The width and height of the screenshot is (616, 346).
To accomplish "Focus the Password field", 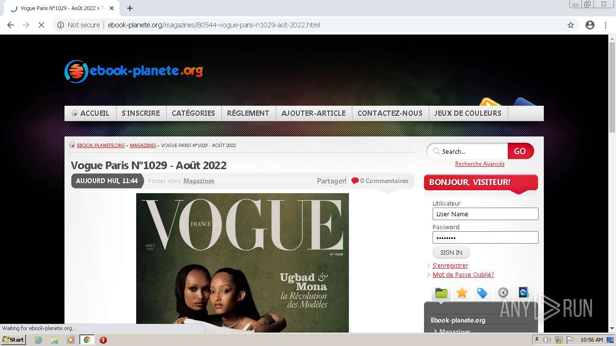I will pos(485,237).
